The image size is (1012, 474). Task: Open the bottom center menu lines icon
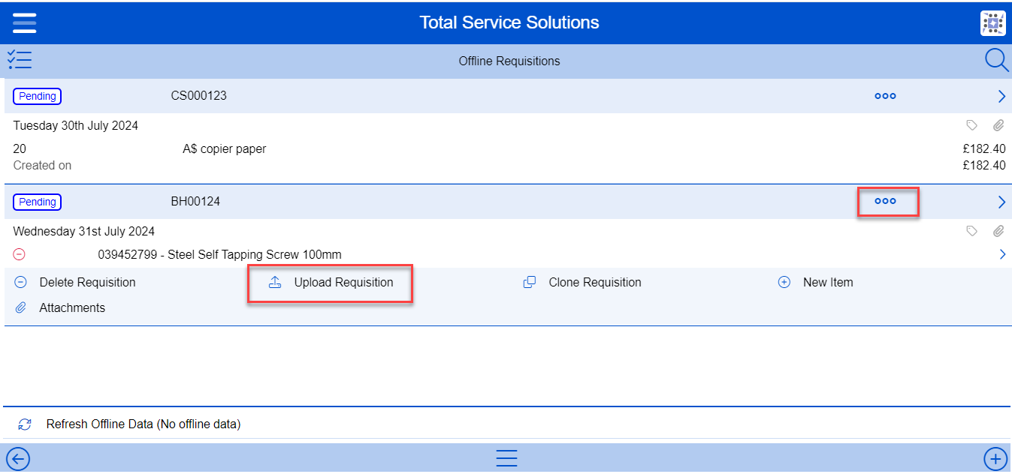(x=506, y=458)
